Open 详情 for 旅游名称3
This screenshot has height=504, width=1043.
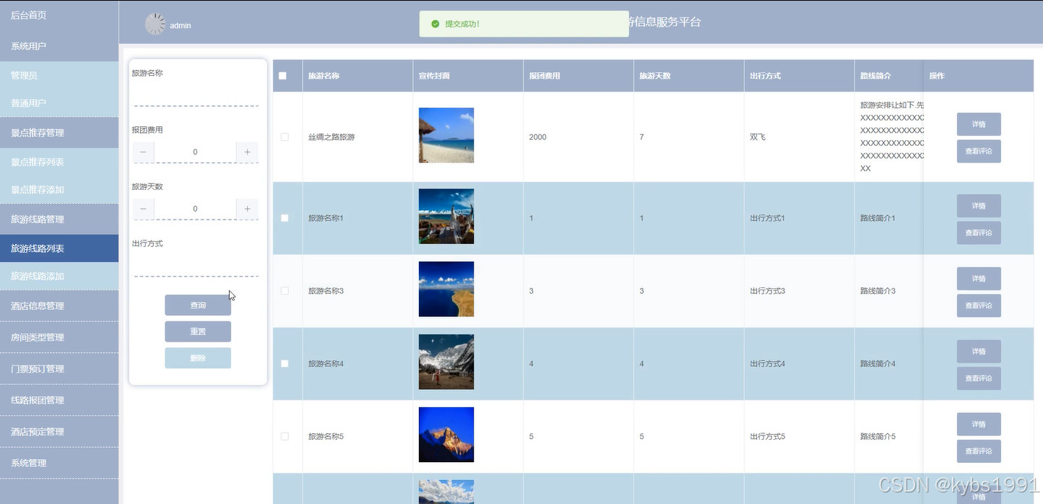[x=979, y=279]
